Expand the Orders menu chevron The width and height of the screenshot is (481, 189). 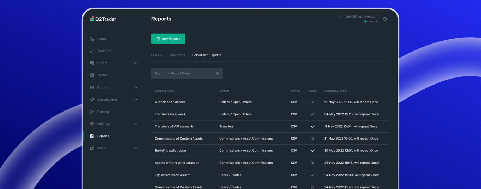coord(136,63)
